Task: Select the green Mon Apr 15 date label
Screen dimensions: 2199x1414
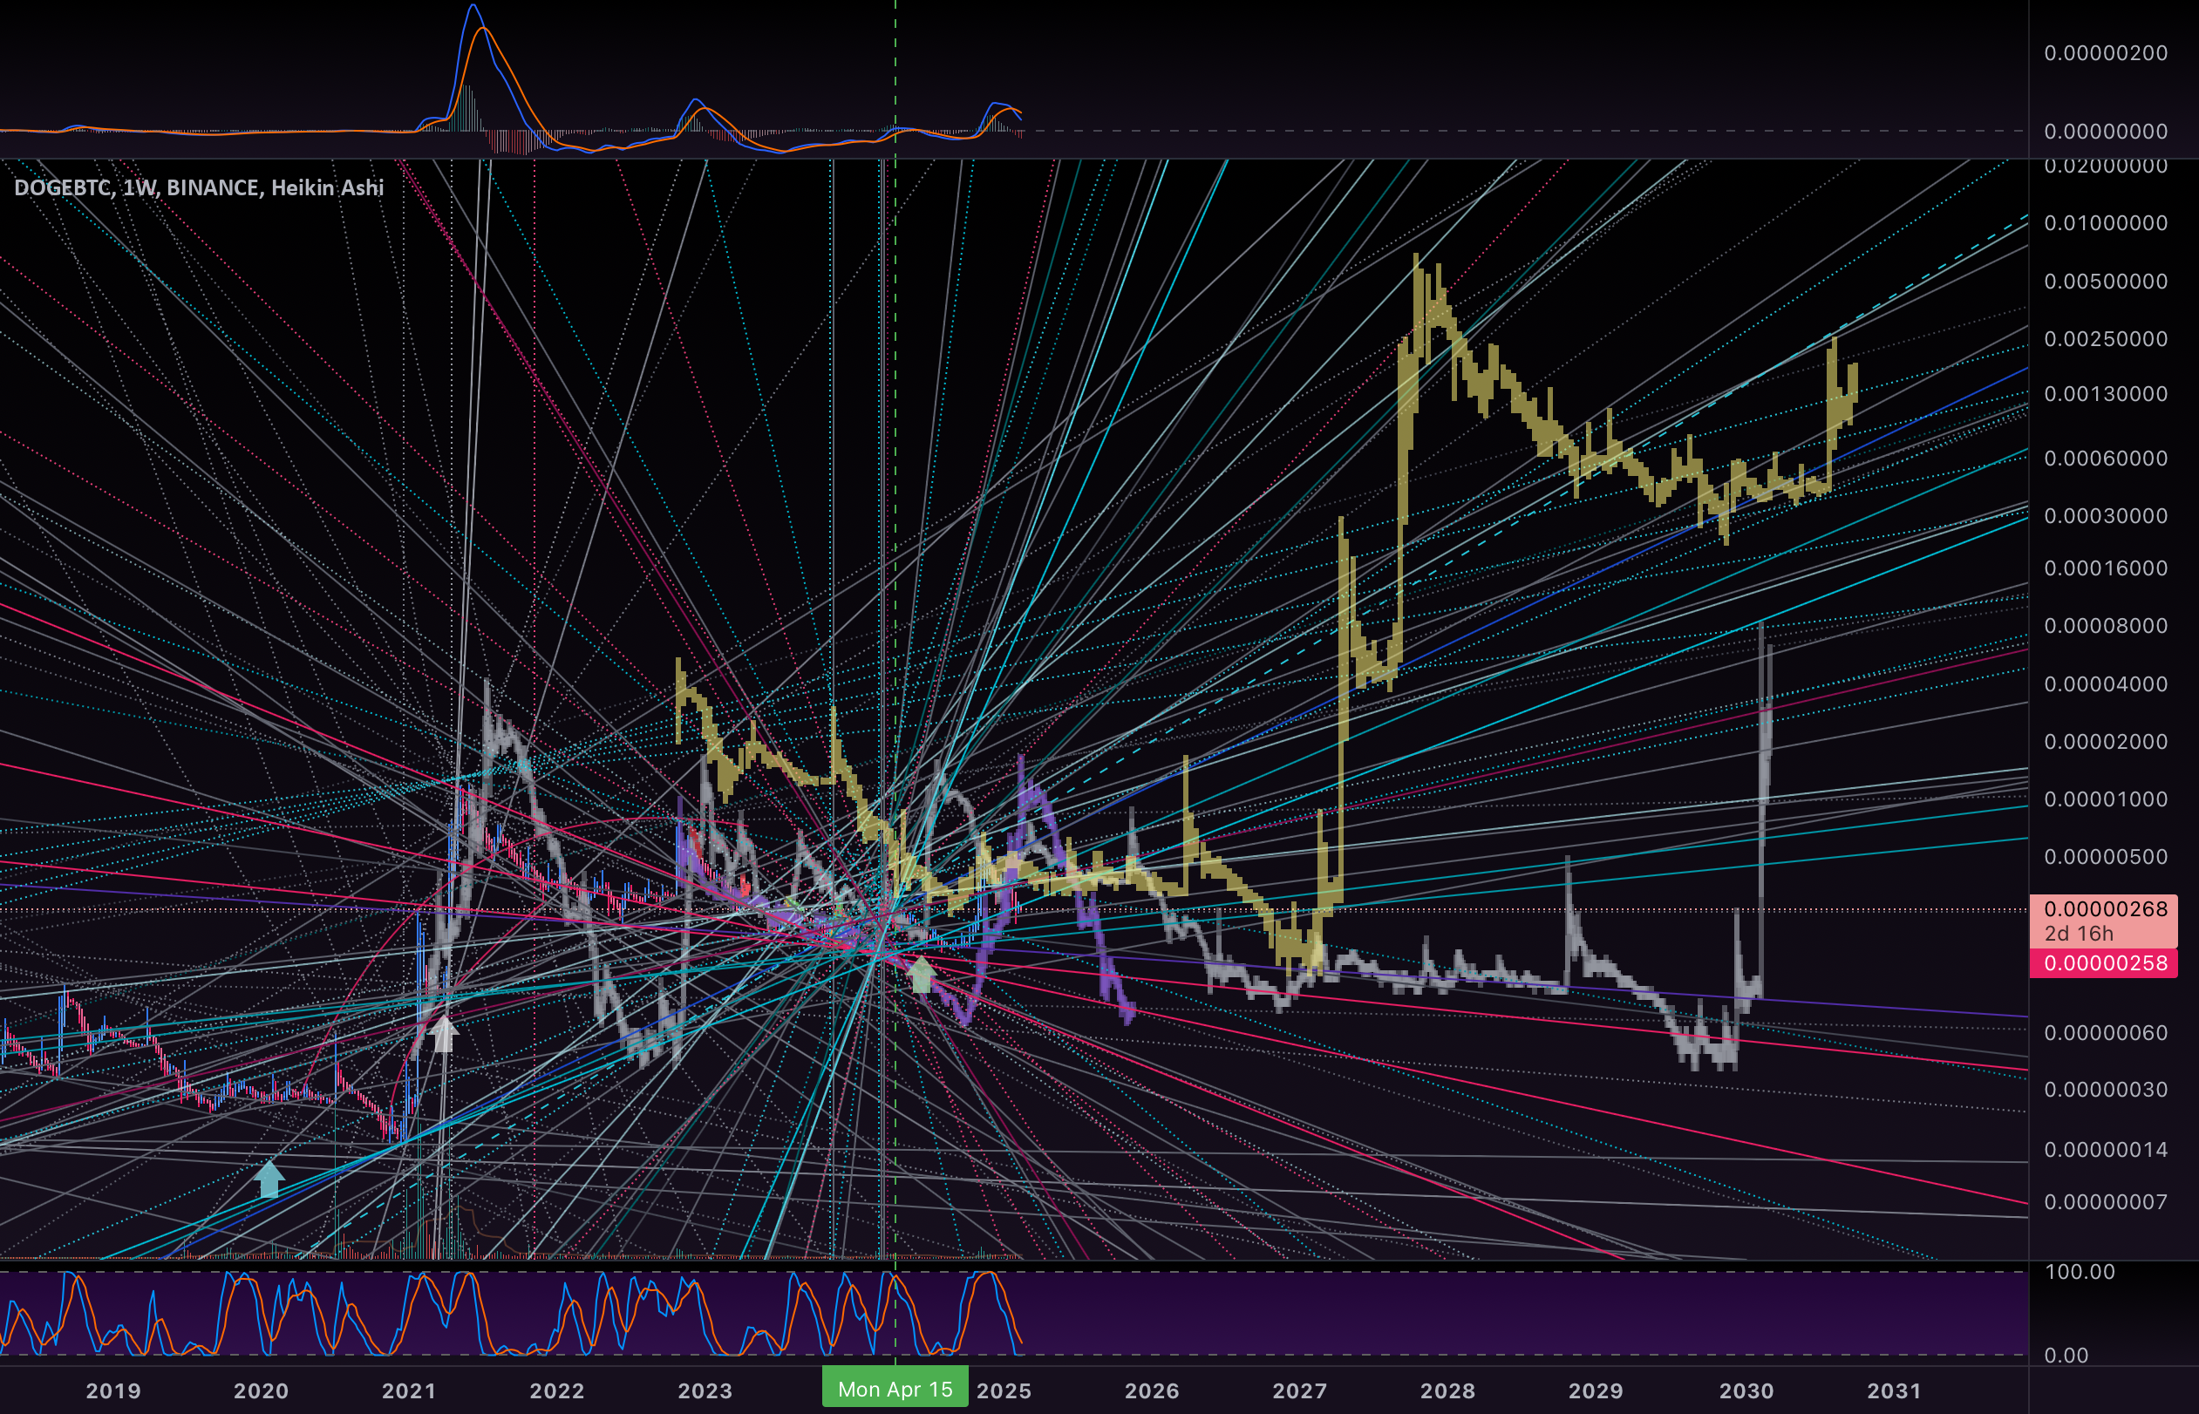Action: pos(895,1389)
